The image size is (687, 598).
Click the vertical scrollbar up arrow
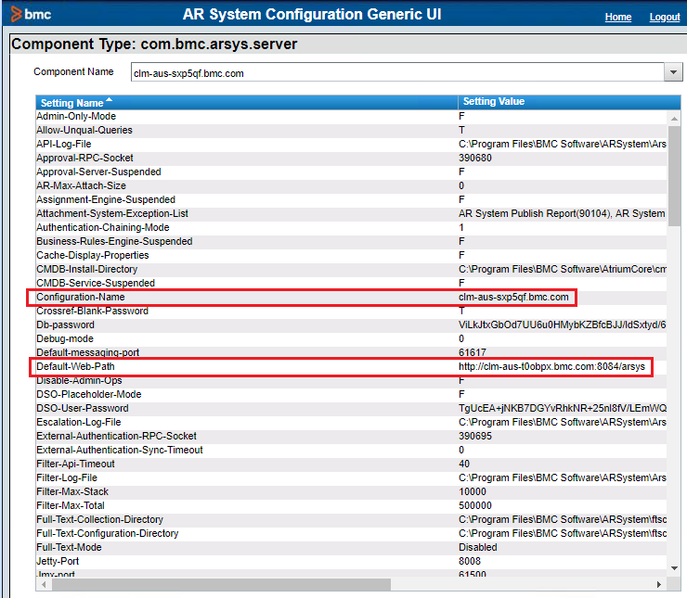coord(674,119)
